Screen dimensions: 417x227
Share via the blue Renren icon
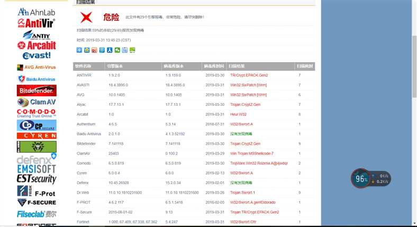(x=110, y=50)
